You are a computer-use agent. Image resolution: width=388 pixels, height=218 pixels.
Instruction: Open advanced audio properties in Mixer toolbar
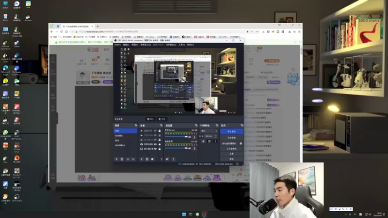167,159
